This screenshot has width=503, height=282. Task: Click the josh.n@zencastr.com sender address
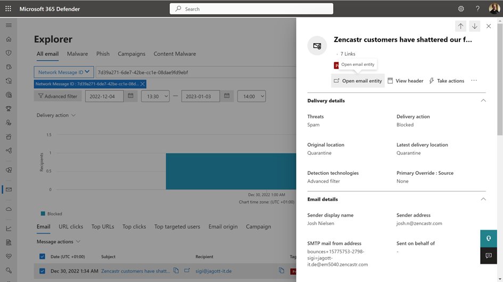419,223
